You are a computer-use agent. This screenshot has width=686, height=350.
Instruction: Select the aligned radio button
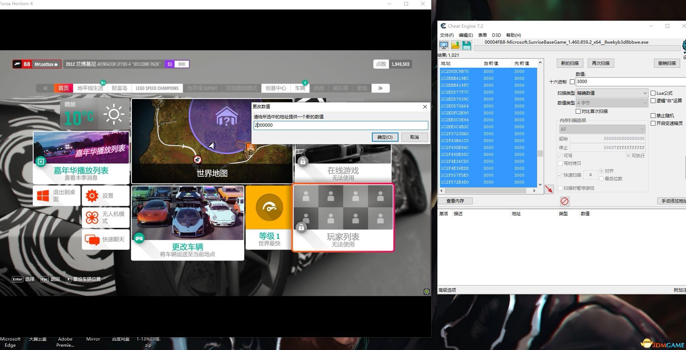click(x=601, y=171)
